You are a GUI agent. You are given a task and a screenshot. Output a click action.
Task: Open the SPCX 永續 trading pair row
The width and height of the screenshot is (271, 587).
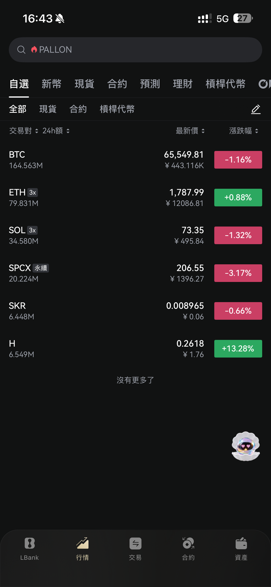tap(135, 273)
